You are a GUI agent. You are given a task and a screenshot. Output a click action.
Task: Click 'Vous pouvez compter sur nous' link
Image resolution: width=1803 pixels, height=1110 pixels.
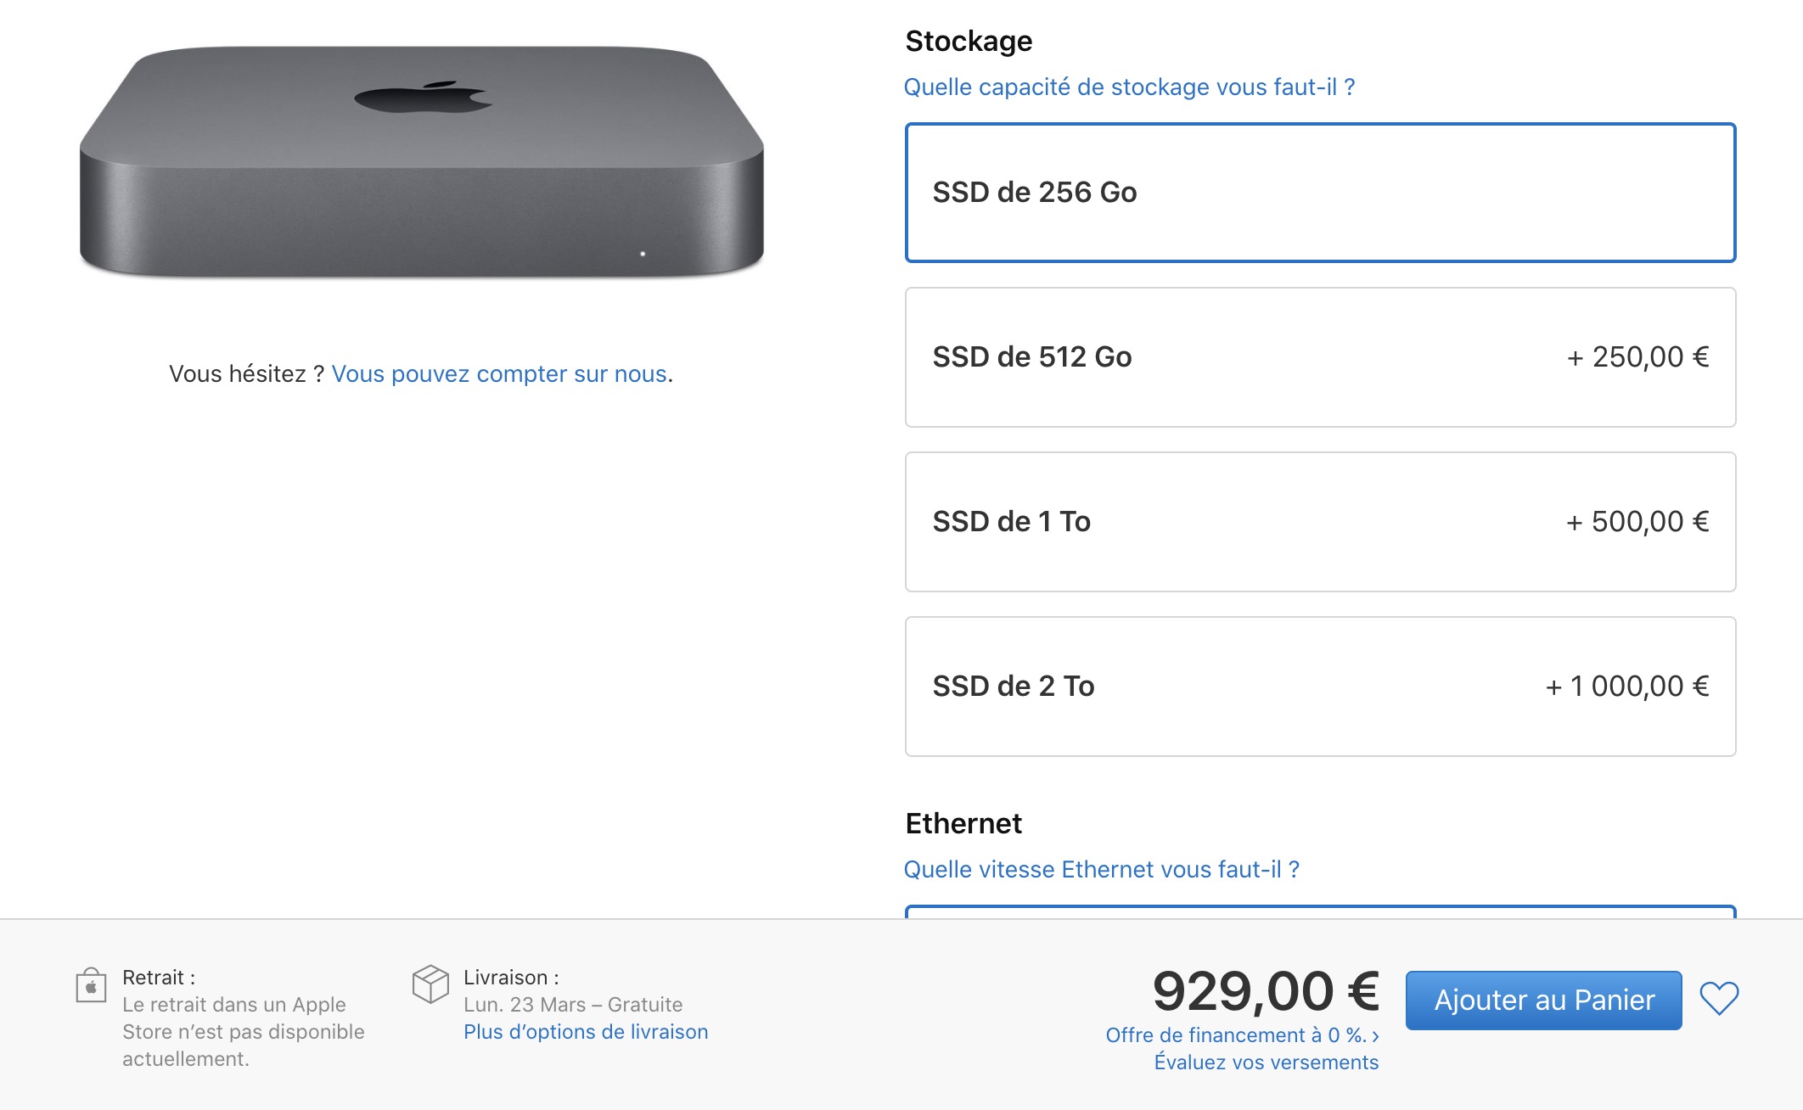click(499, 374)
